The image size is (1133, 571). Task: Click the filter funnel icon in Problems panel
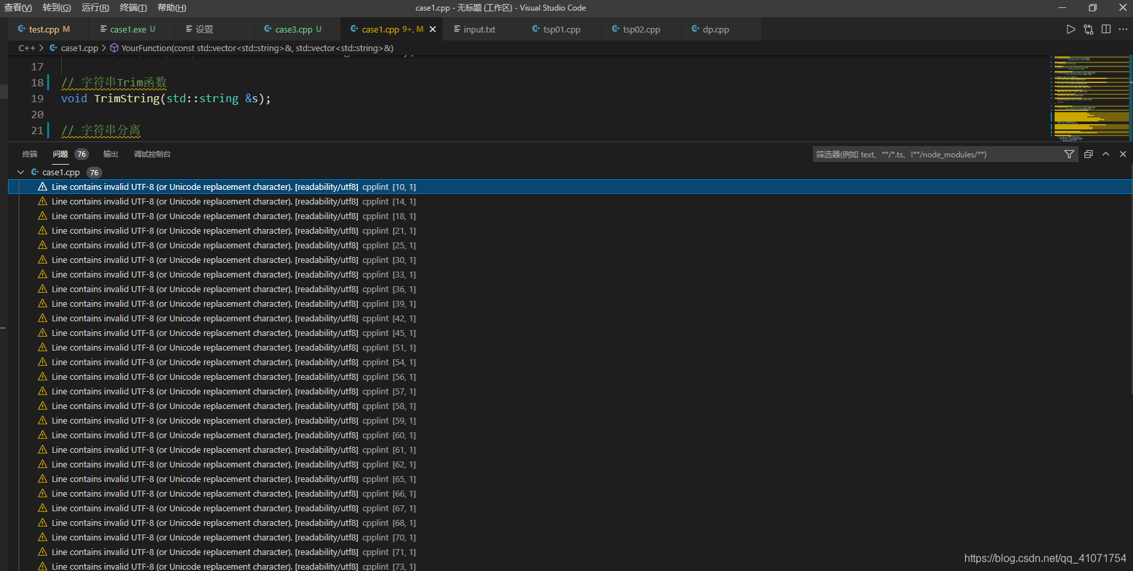[1069, 154]
